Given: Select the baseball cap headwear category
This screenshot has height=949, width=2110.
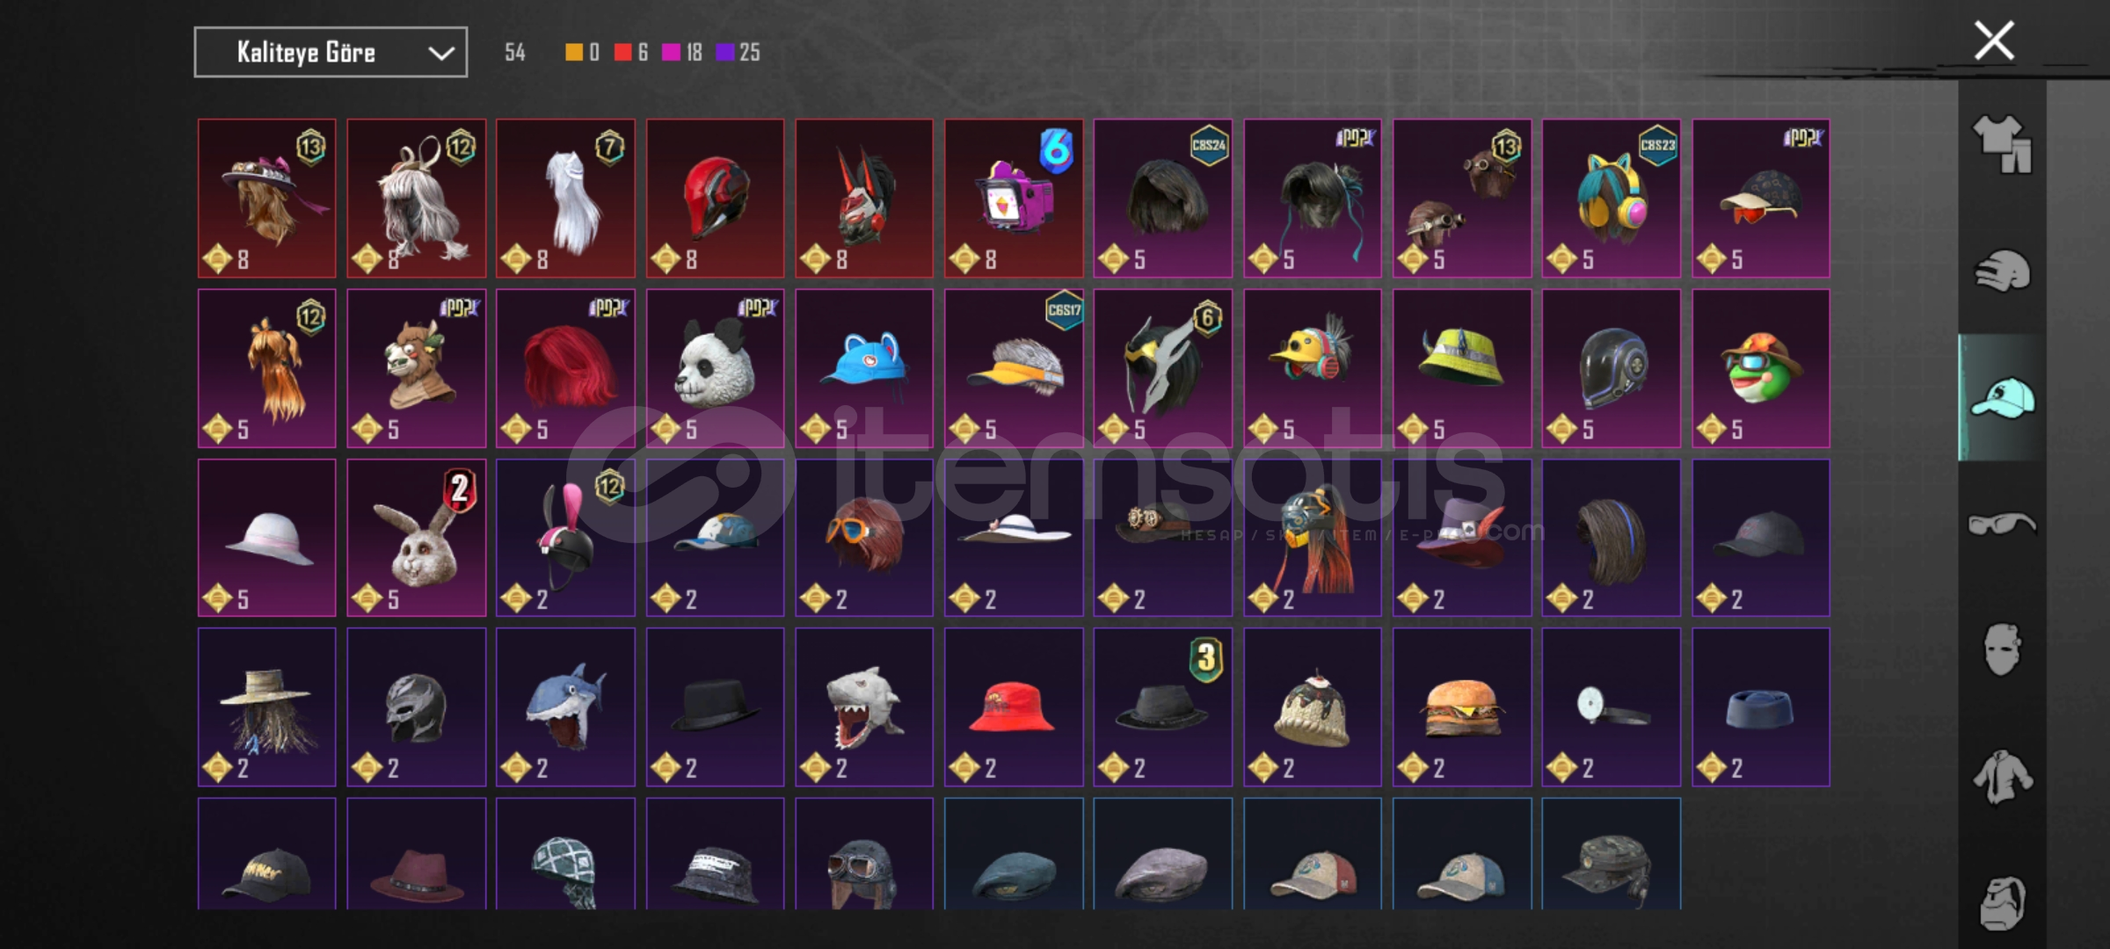Looking at the screenshot, I should tap(2002, 398).
